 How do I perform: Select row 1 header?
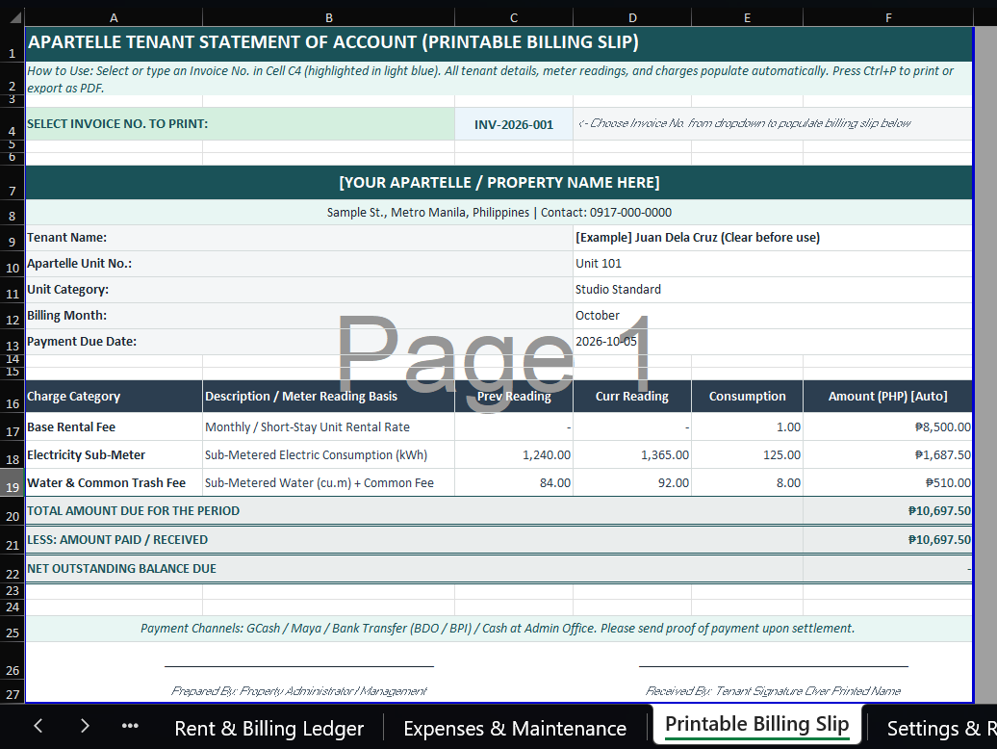coord(13,44)
